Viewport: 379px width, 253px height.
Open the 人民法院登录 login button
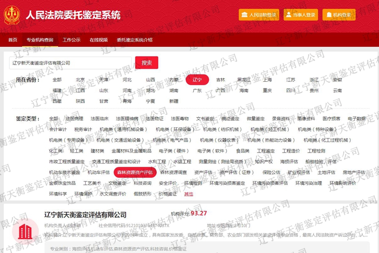259,15
